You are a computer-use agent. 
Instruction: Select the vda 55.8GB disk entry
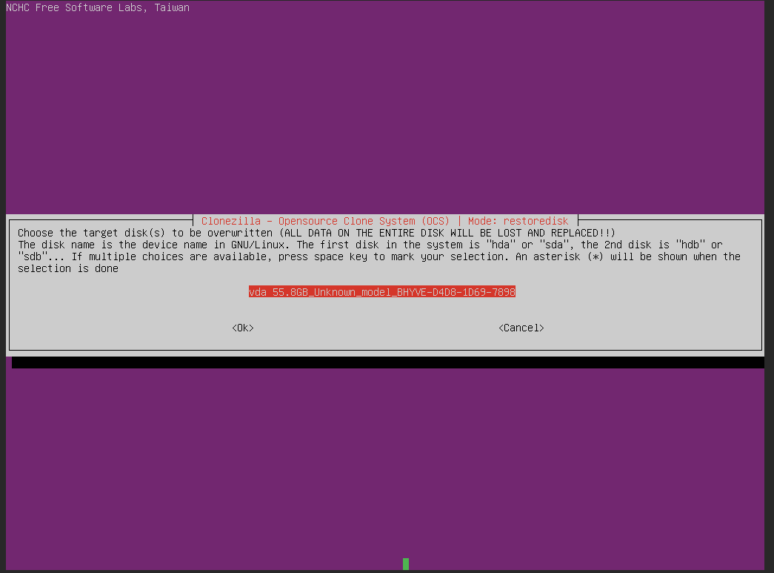click(381, 292)
